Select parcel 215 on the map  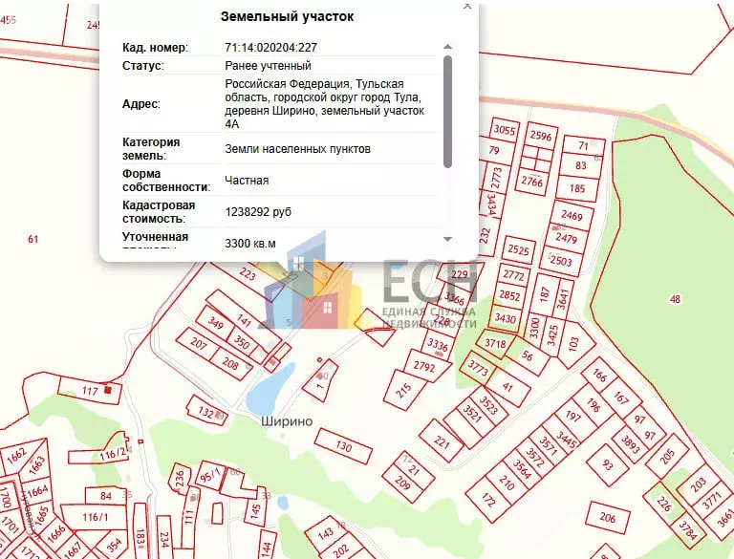(404, 390)
